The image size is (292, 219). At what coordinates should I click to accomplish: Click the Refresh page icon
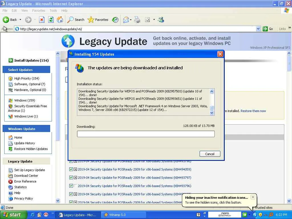point(51,20)
